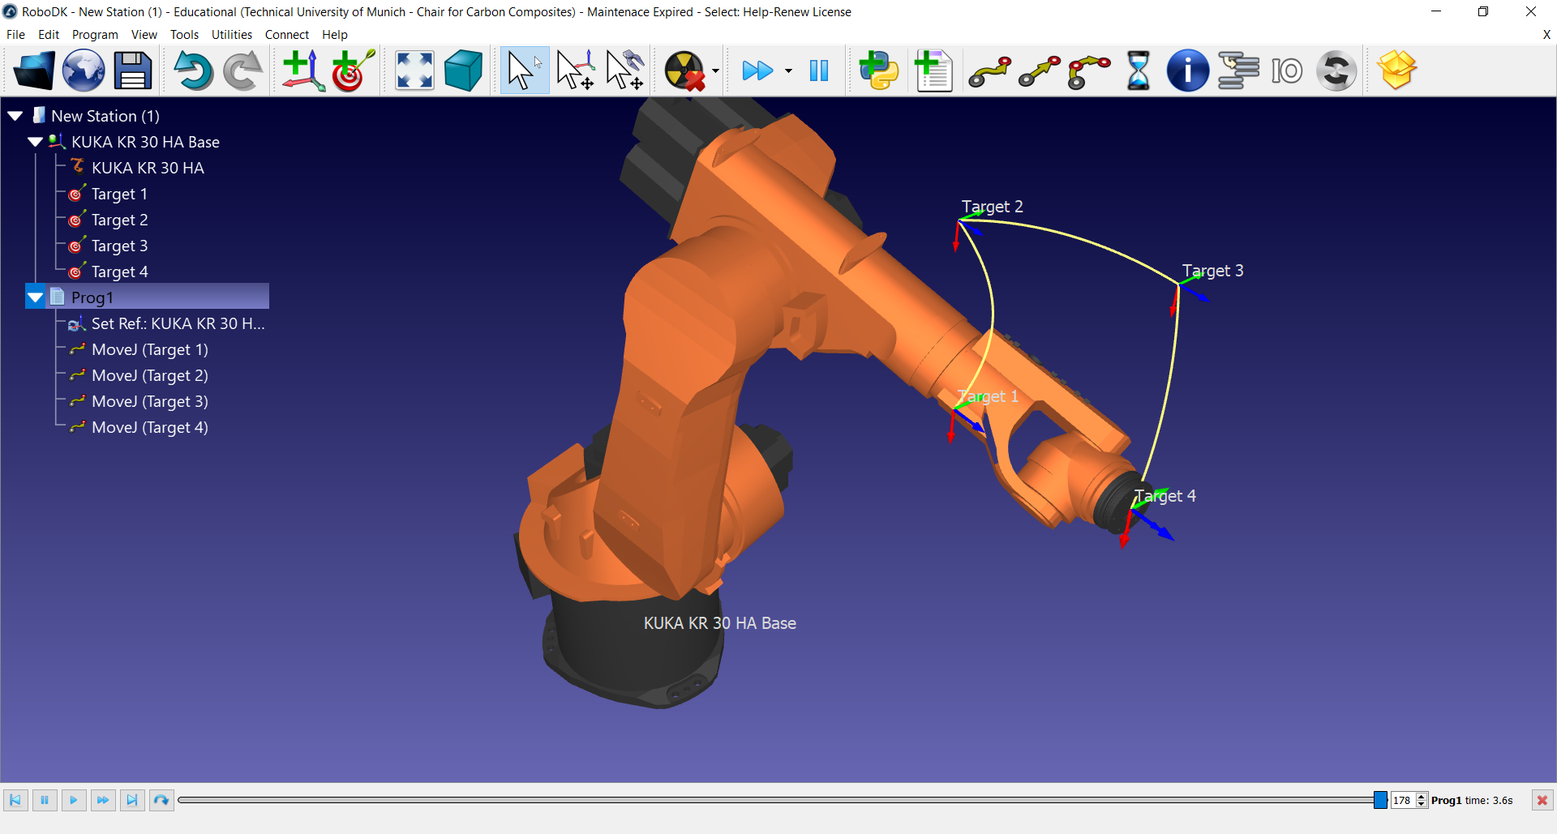The height and width of the screenshot is (834, 1557).
Task: Collapse the KUKA KR 30 HA Base node
Action: coord(36,142)
